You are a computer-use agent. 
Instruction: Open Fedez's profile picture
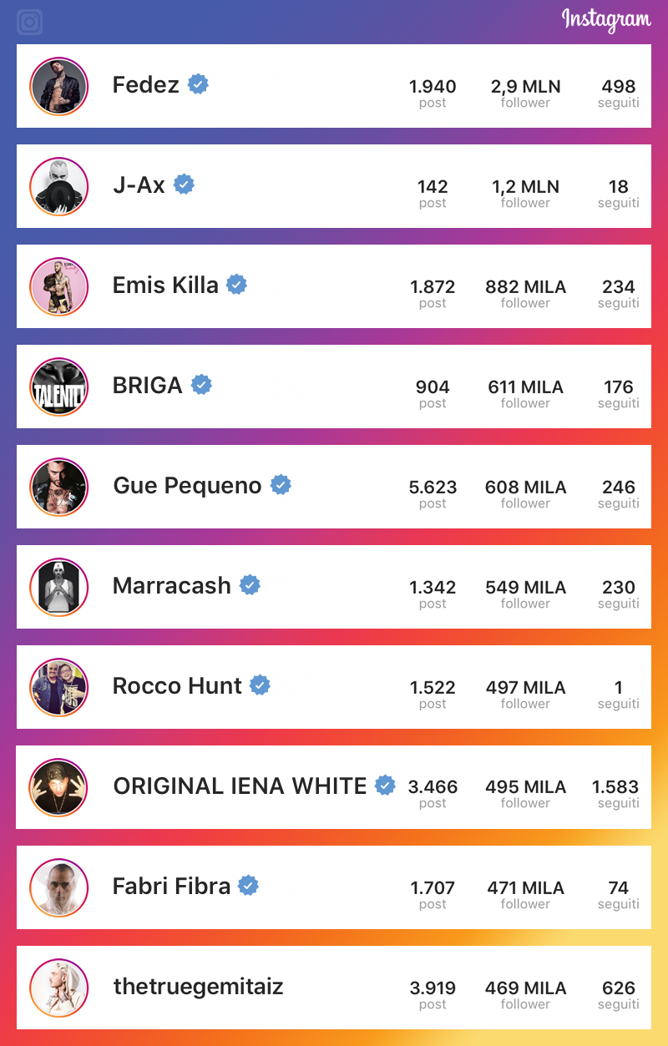pyautogui.click(x=58, y=86)
